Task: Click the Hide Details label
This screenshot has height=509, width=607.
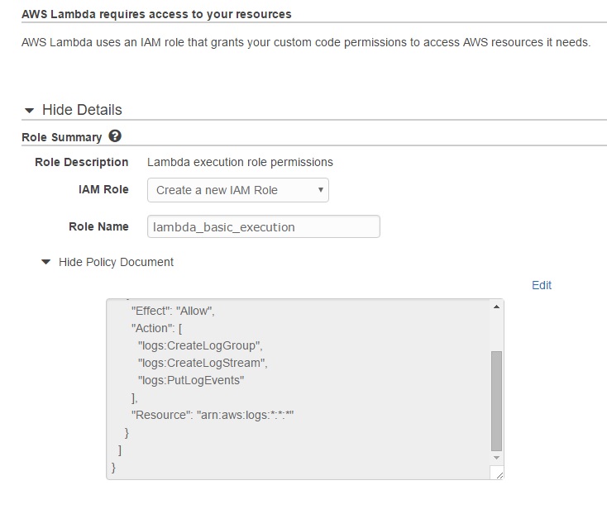Action: pos(82,110)
